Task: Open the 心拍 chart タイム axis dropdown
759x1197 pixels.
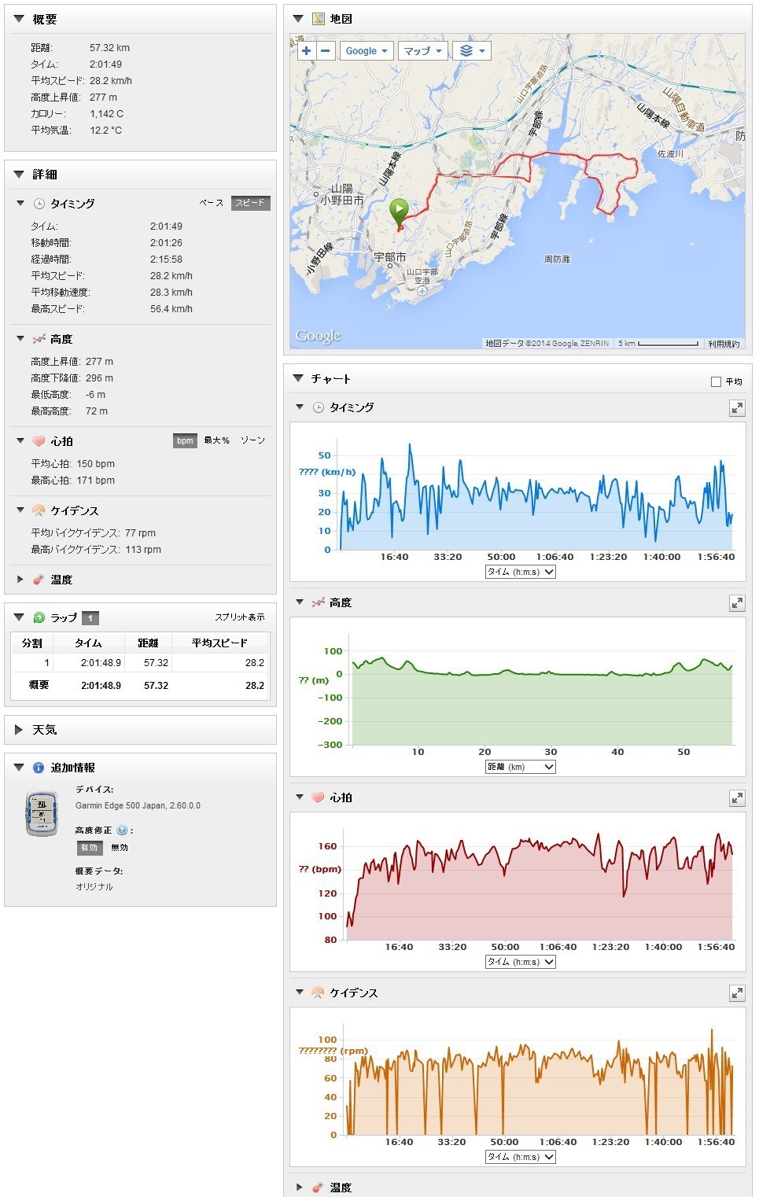Action: tap(521, 962)
